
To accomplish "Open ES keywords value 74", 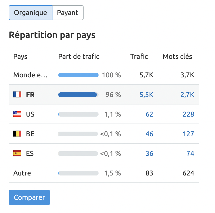I will click(190, 154).
